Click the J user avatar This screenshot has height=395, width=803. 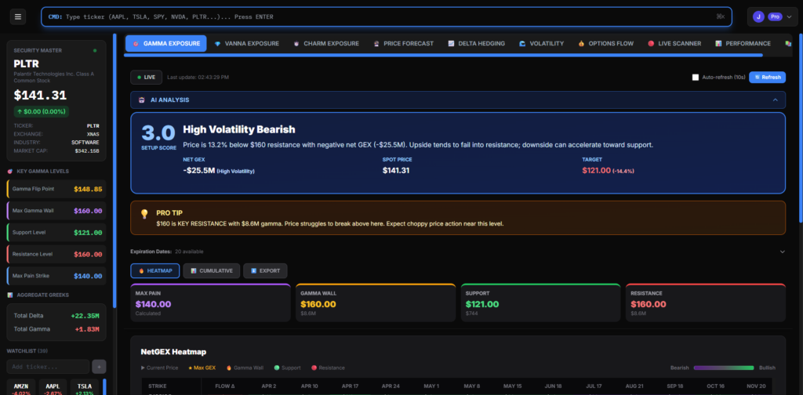click(758, 17)
